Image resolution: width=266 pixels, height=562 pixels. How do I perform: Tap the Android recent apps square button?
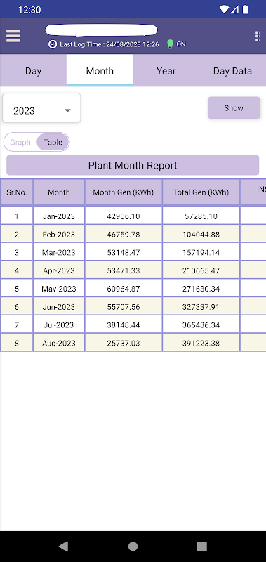[202, 546]
